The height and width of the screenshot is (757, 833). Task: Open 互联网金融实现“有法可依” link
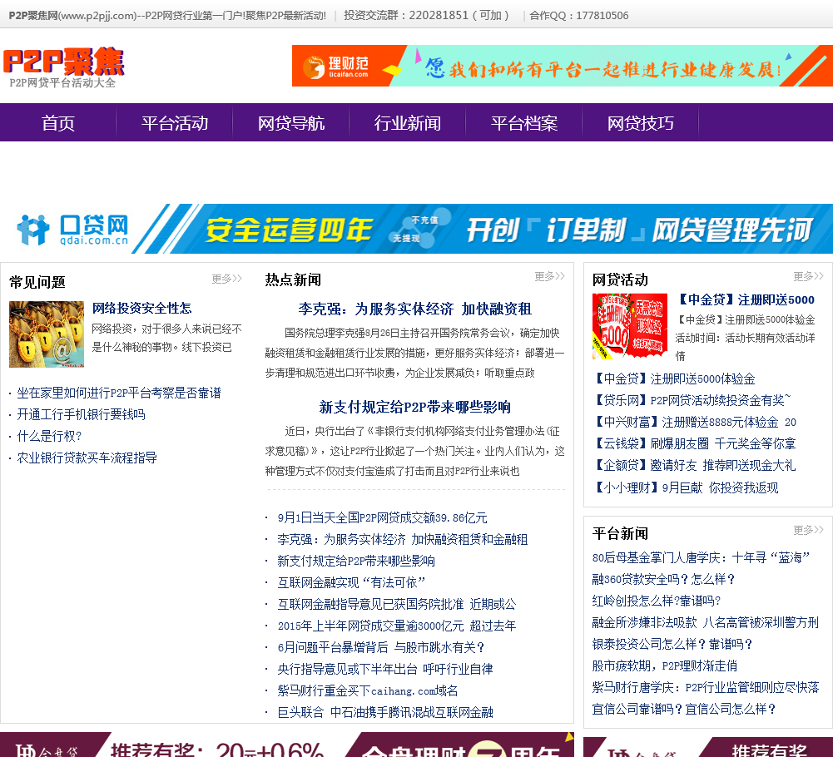(x=351, y=583)
